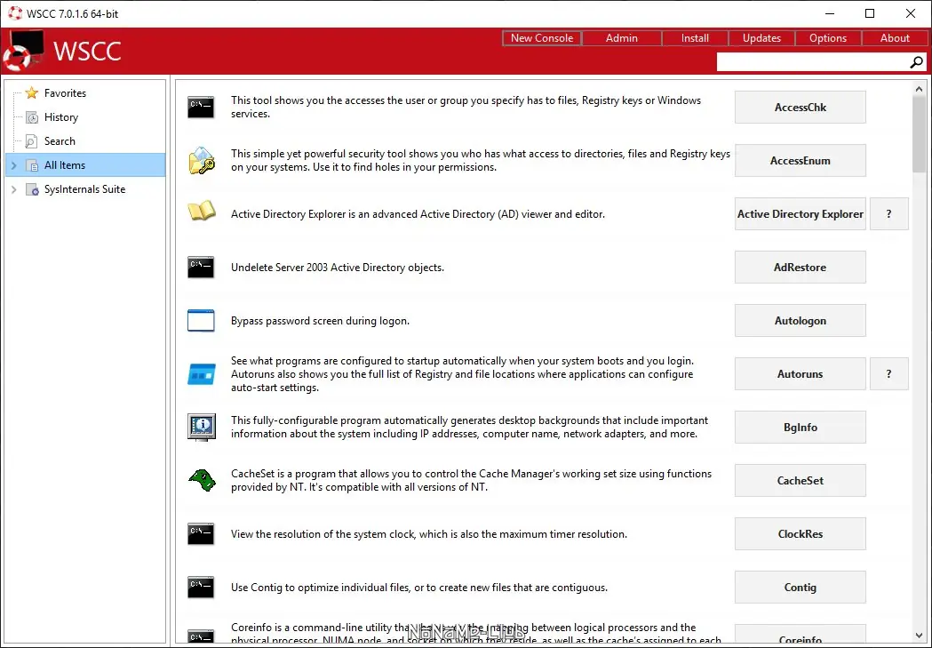
Task: Click the Autologon window icon
Action: [201, 320]
